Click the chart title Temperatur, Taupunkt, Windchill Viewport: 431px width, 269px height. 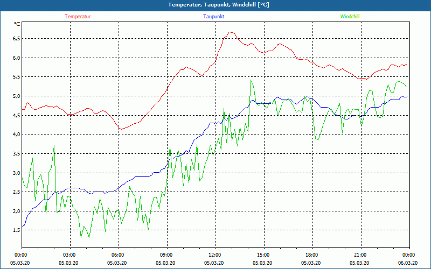pos(219,5)
